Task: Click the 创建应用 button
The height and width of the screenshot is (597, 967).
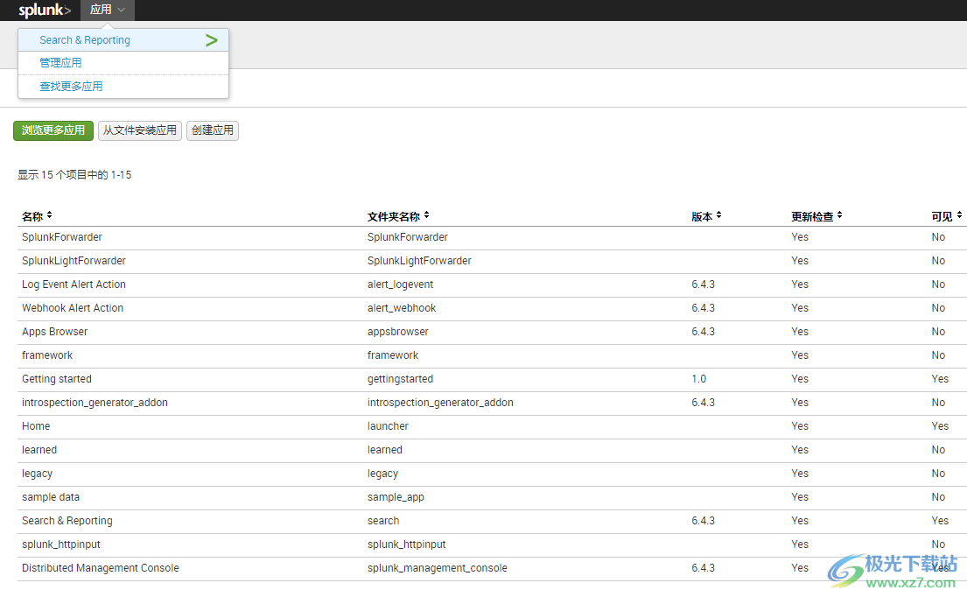Action: point(213,130)
